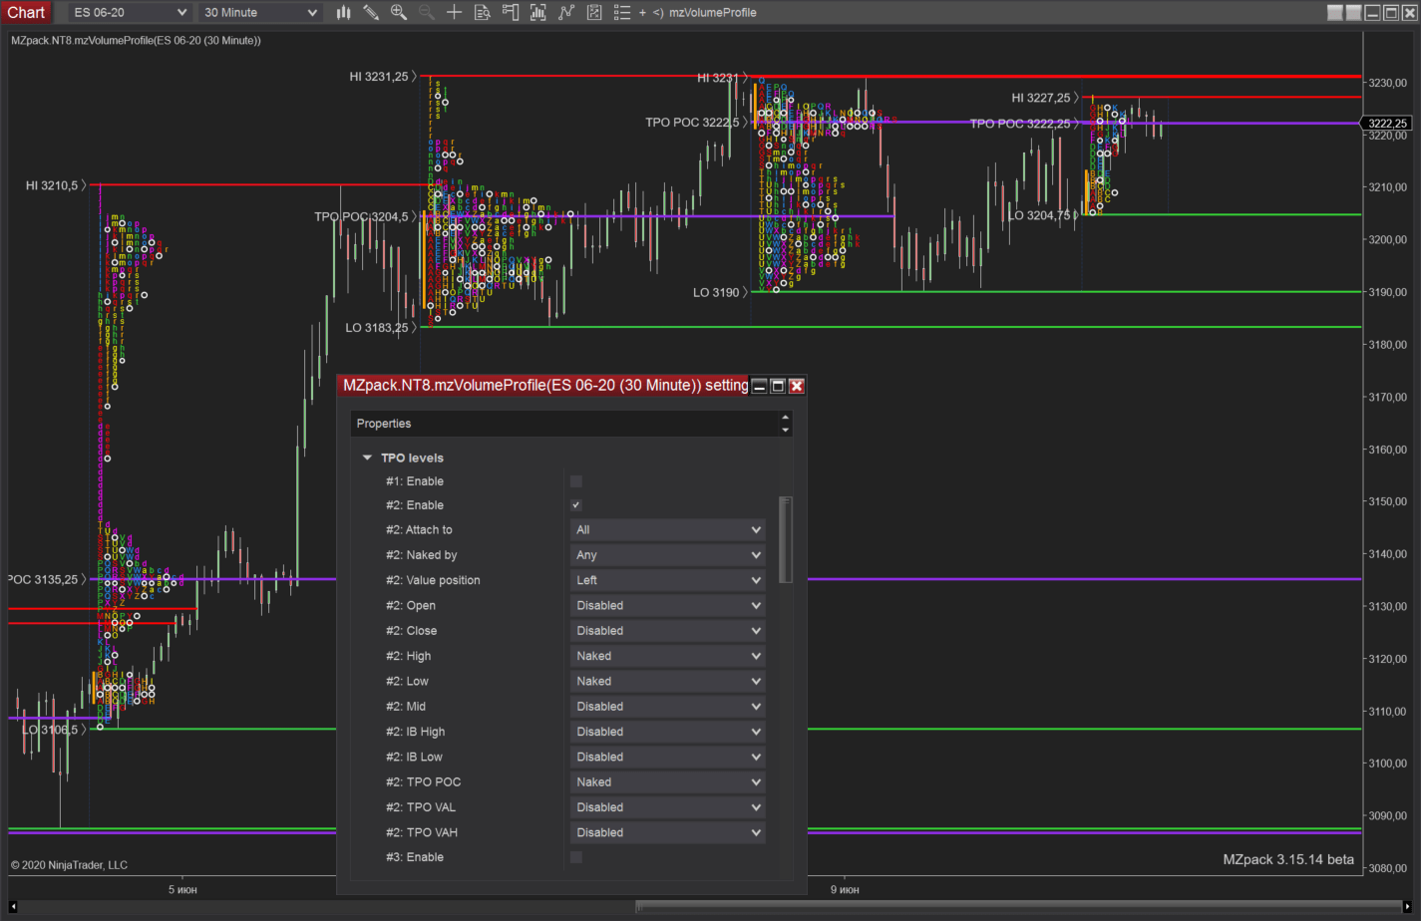Open the #2: IB High dropdown
This screenshot has height=921, width=1421.
(668, 732)
